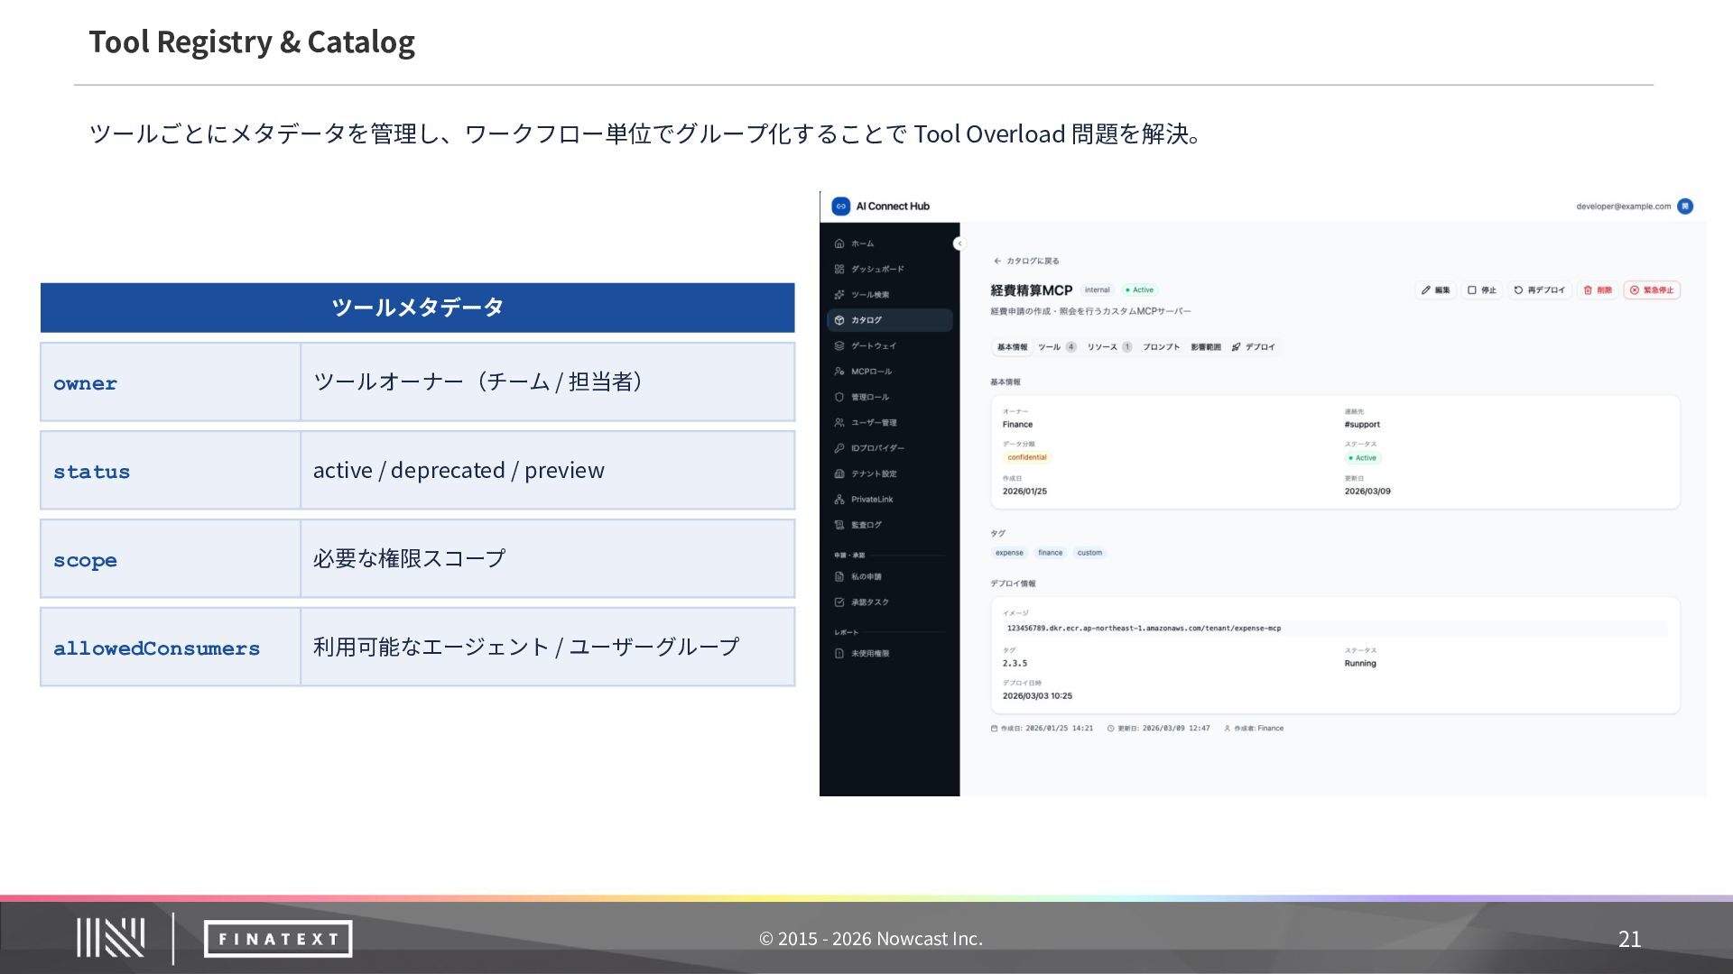Screen dimensions: 1733x974
Task: Open the ゲートウェイ sidebar entry
Action: (873, 345)
